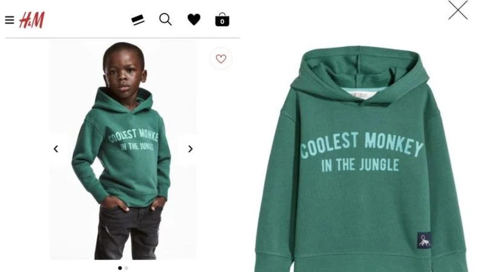Image resolution: width=484 pixels, height=272 pixels.
Task: Close the enlarged hoodie view
Action: (x=458, y=10)
